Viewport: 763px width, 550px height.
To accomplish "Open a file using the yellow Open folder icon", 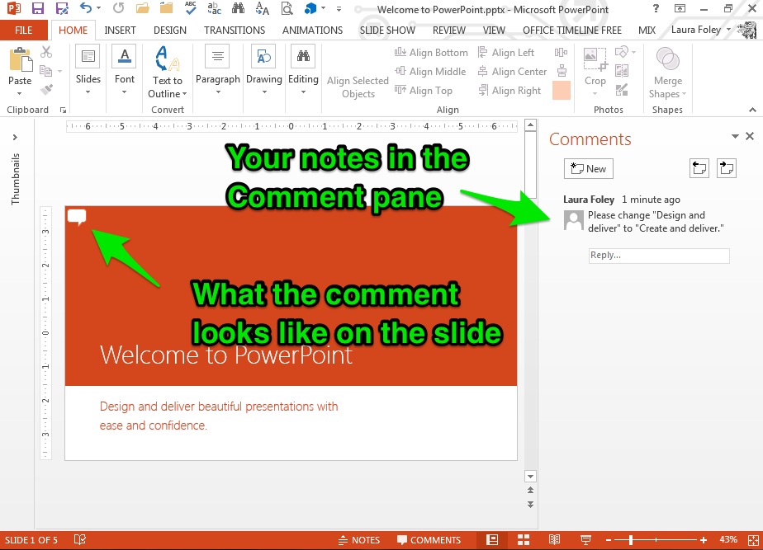I will coord(142,8).
